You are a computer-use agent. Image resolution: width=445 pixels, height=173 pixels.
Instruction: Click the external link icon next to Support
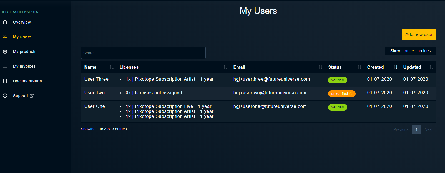point(32,96)
